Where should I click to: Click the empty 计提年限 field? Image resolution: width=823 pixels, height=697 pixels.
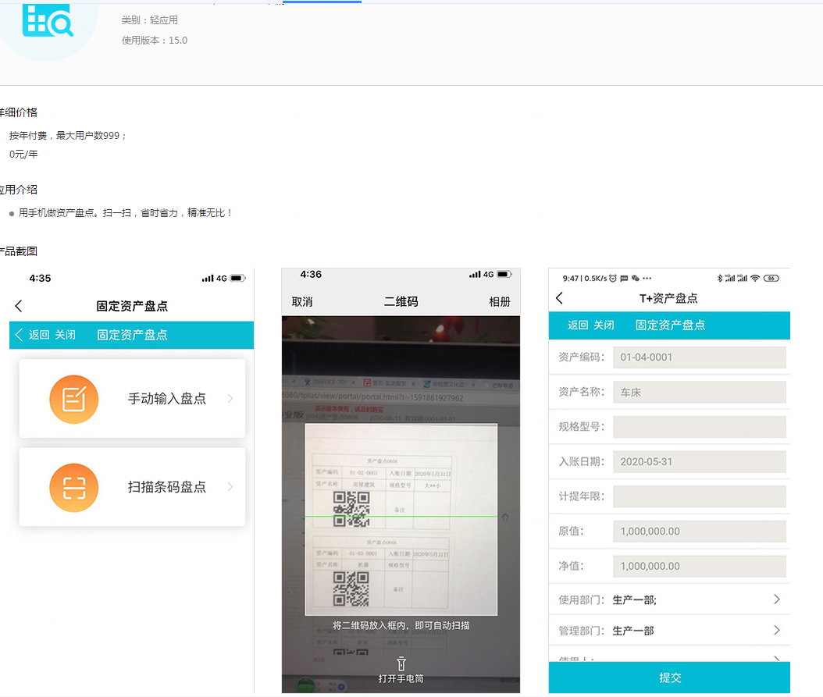pos(700,496)
